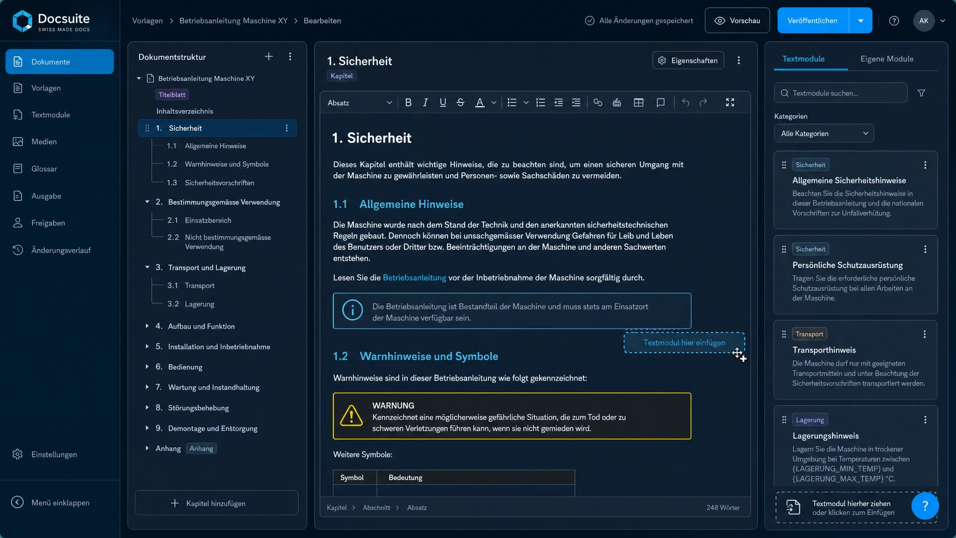Insert a hyperlink from toolbar
This screenshot has width=956, height=538.
[x=598, y=103]
